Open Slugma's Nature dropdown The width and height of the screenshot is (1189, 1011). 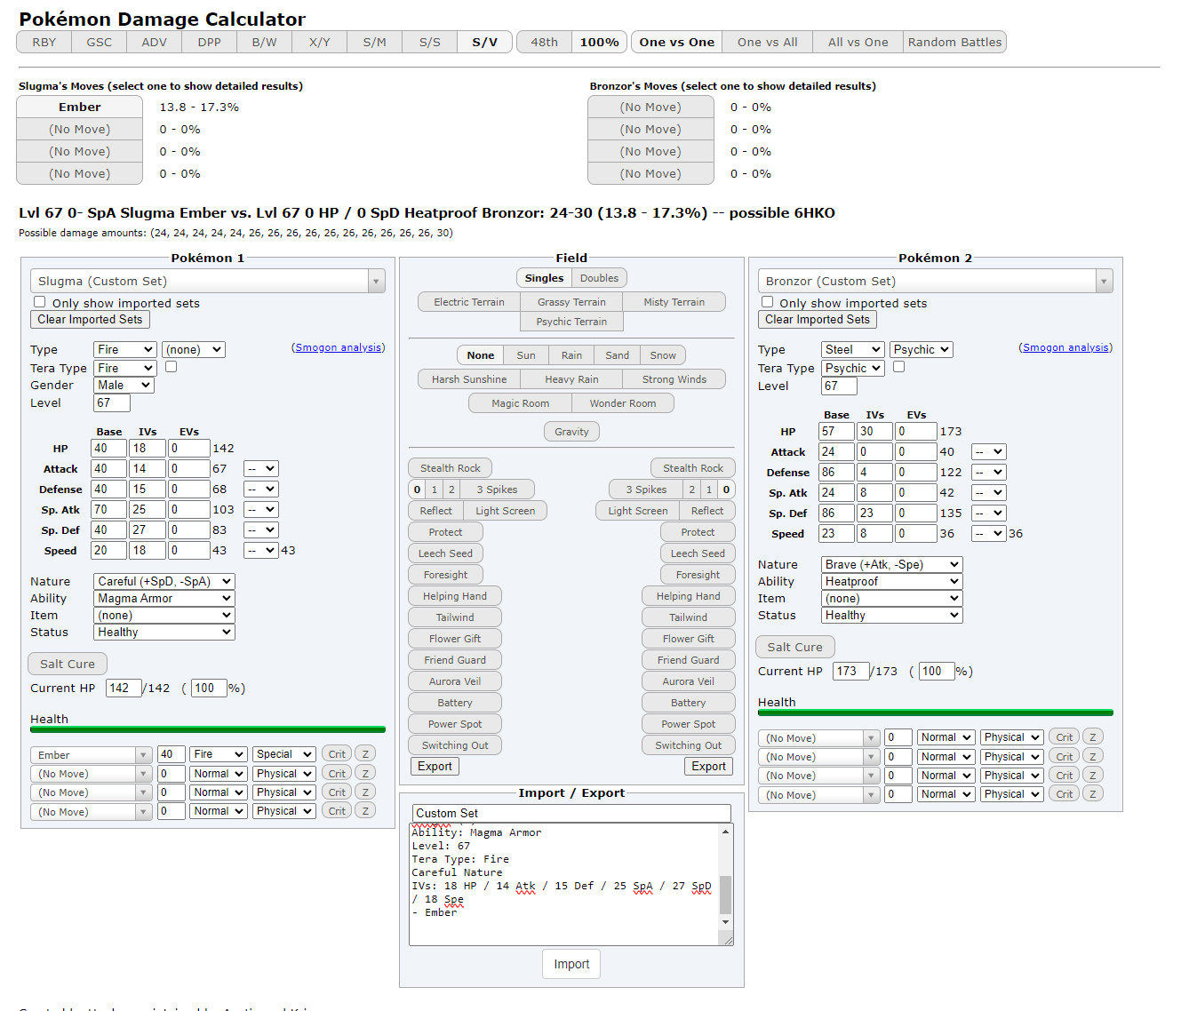click(x=164, y=581)
